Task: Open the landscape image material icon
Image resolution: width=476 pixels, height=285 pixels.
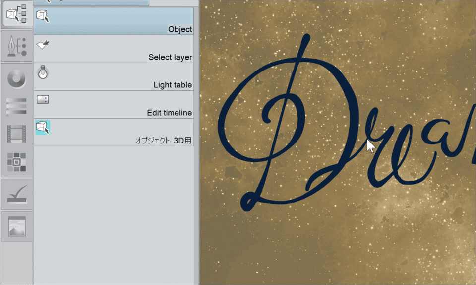Action: tap(17, 227)
